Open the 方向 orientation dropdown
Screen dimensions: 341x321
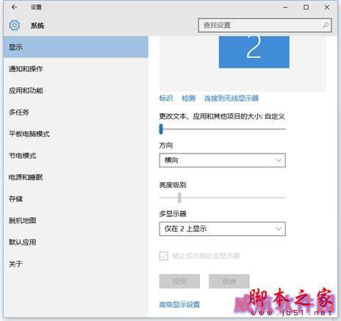[222, 160]
